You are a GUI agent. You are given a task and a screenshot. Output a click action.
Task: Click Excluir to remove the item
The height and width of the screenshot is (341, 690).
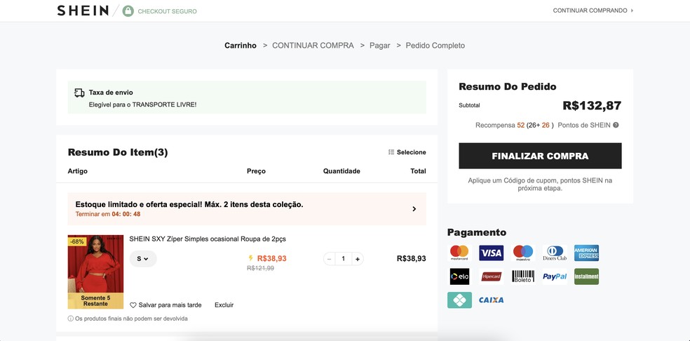pyautogui.click(x=224, y=305)
